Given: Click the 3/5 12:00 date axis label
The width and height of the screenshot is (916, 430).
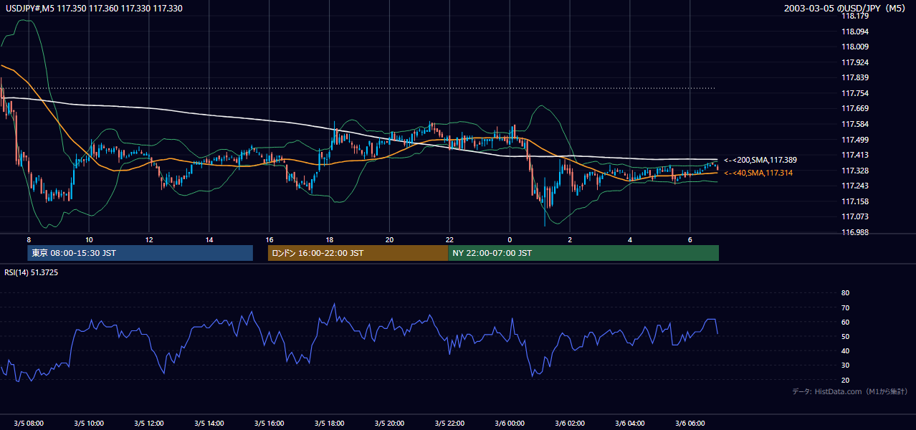Looking at the screenshot, I should [149, 424].
